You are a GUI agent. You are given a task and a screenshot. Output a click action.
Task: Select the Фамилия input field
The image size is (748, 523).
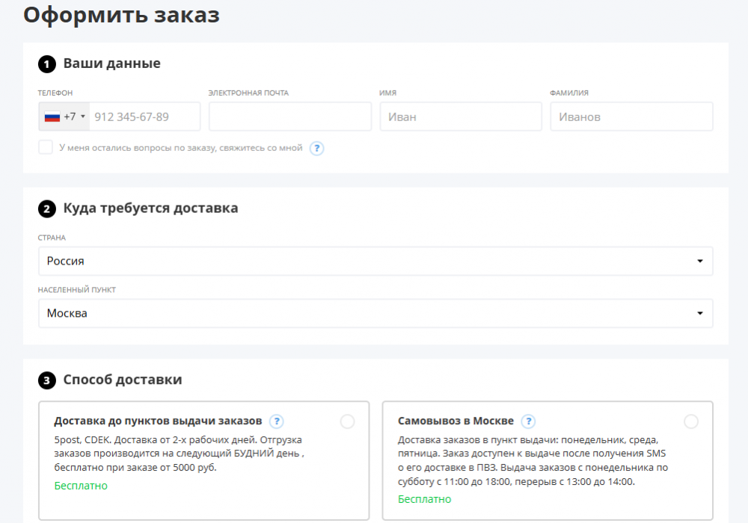pos(631,117)
